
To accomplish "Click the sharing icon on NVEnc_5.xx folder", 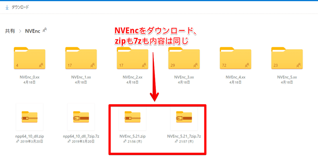I will (299, 65).
